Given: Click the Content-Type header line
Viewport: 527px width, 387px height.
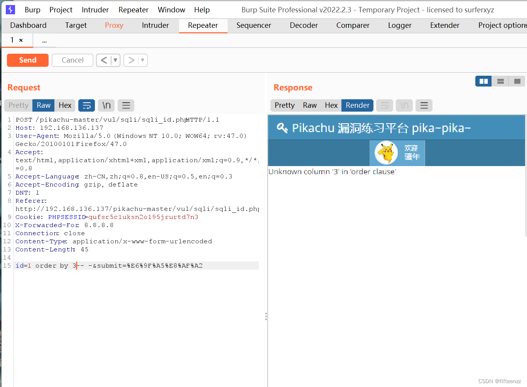Looking at the screenshot, I should point(114,241).
